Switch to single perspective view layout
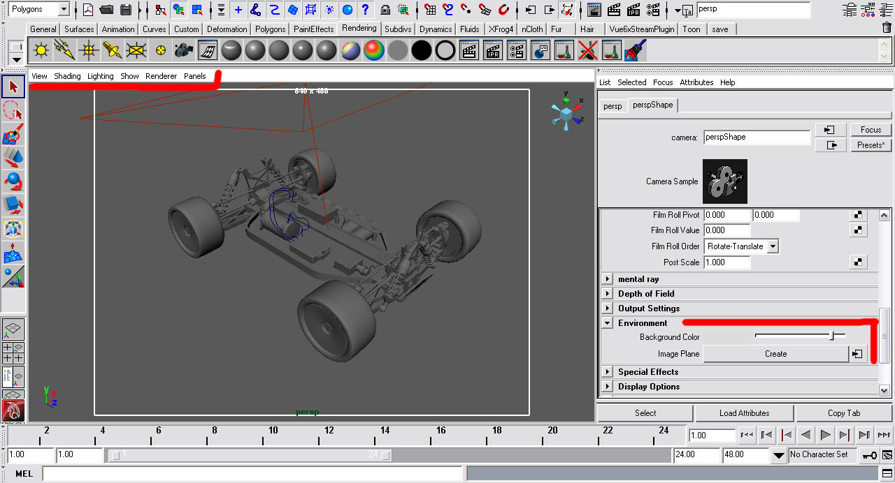The width and height of the screenshot is (895, 483). (13, 329)
